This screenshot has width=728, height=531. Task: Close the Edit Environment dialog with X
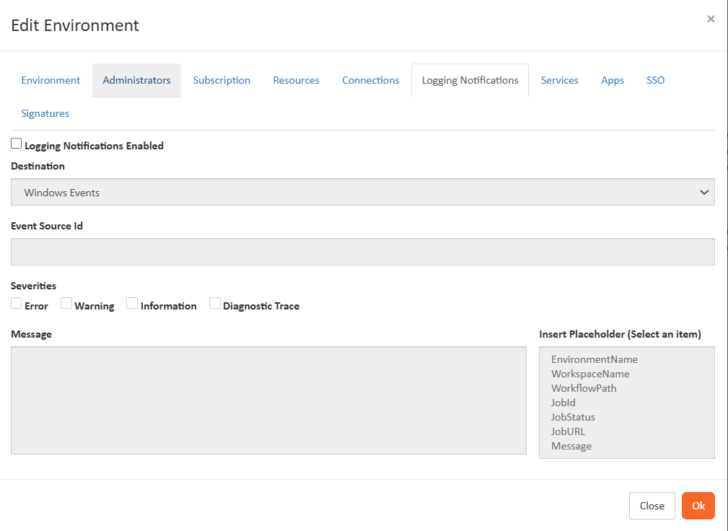tap(711, 19)
